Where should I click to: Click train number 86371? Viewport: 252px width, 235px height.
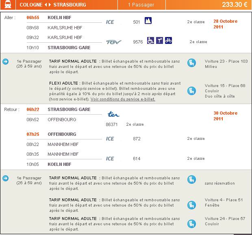(x=112, y=124)
